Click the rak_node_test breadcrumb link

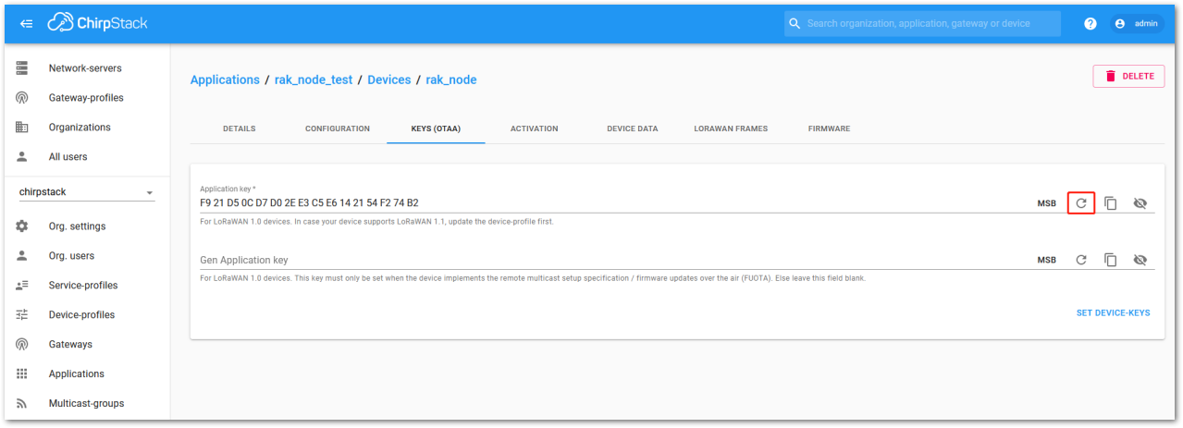point(314,80)
